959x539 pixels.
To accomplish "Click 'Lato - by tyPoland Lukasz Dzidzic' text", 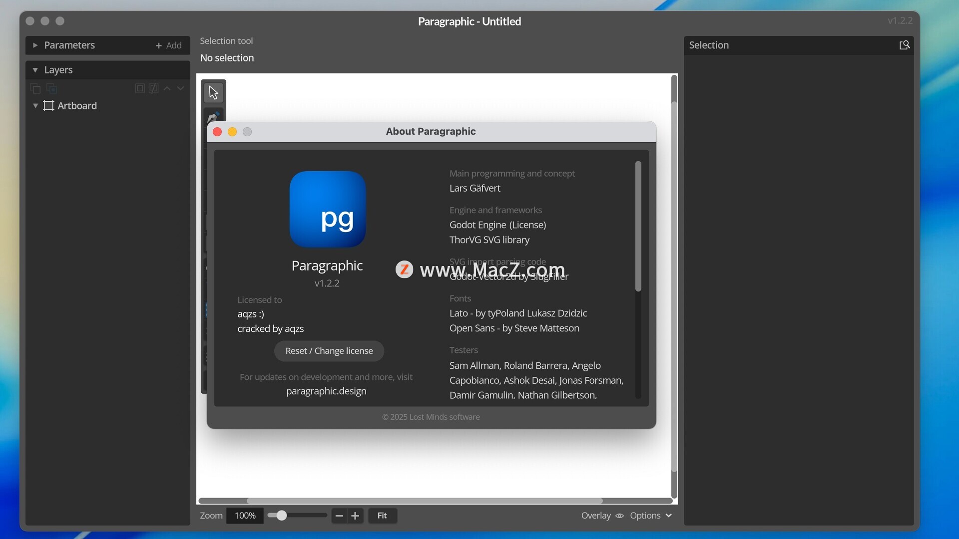I will [x=518, y=313].
